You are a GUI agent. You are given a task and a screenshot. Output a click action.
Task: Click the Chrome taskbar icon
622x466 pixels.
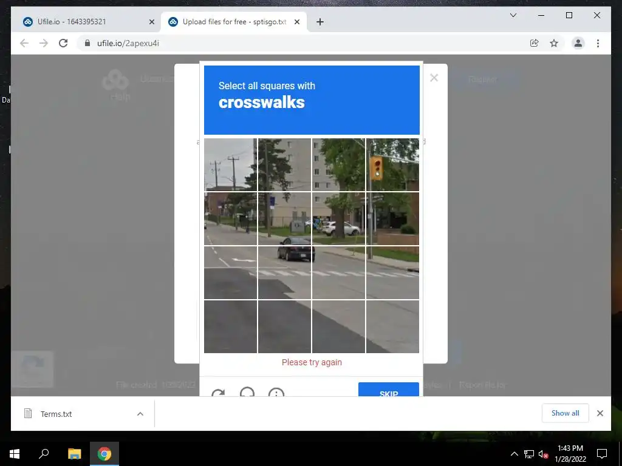(x=104, y=454)
